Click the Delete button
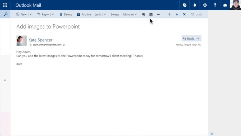Viewport: 241px width, 136px height. pos(66,15)
